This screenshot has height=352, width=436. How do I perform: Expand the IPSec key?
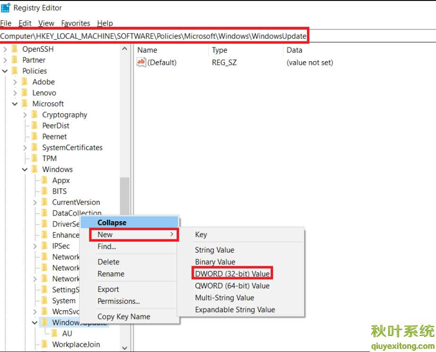(x=35, y=246)
